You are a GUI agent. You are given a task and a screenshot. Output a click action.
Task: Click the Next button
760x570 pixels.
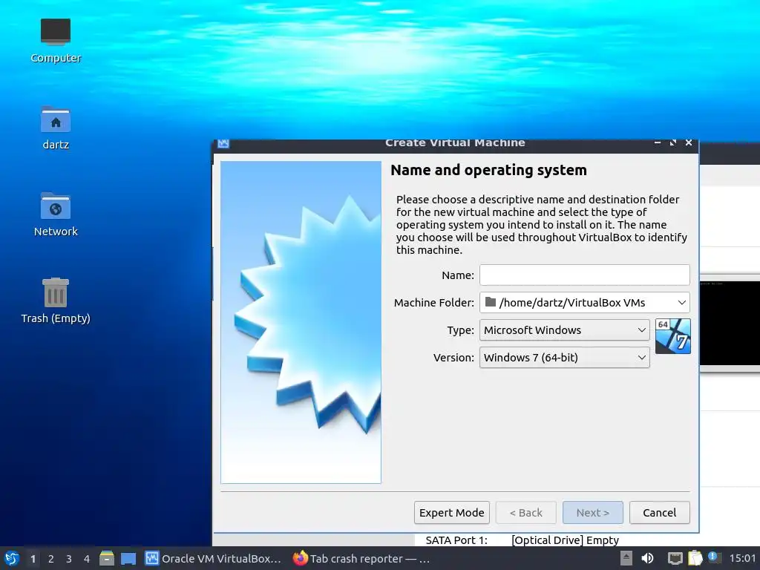pos(593,513)
